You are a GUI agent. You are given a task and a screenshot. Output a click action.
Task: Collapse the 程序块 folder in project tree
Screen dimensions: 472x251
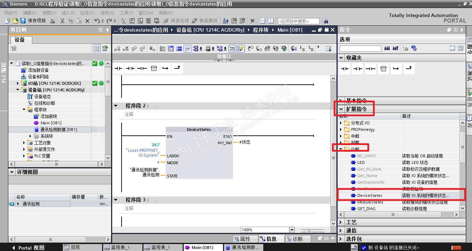click(24, 110)
